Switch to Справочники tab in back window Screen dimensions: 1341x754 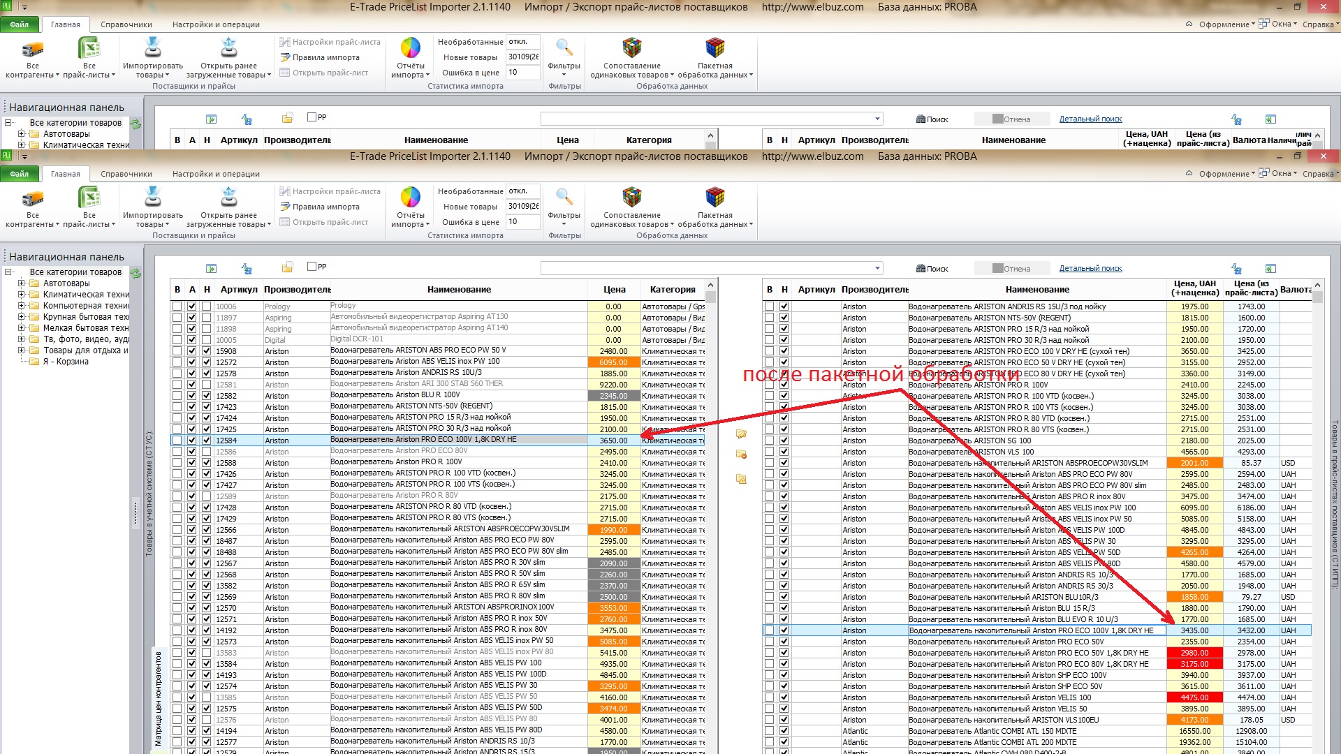click(x=126, y=24)
